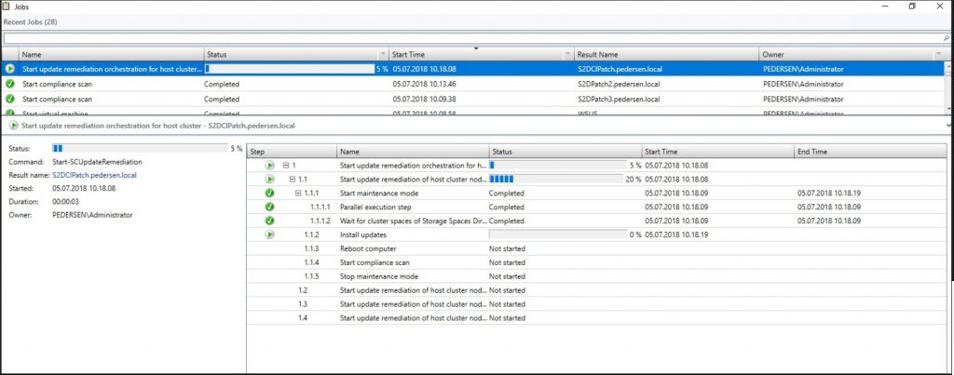954x375 pixels.
Task: Click green checkmark for Parallel execution step
Action: (x=269, y=208)
